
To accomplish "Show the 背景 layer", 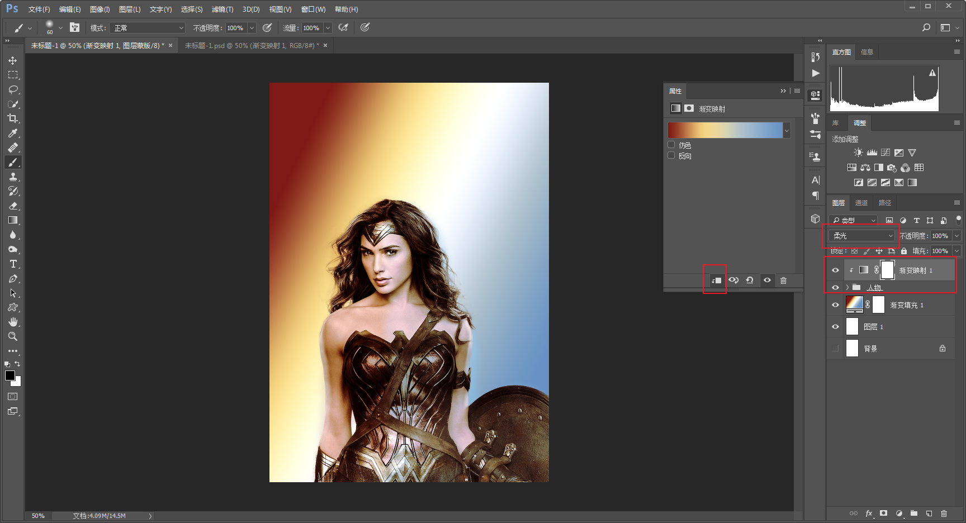I will pyautogui.click(x=835, y=349).
